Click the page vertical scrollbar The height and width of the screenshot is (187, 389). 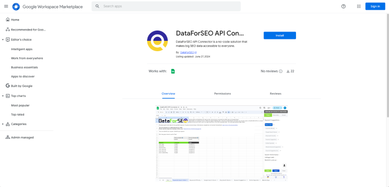pos(387,65)
